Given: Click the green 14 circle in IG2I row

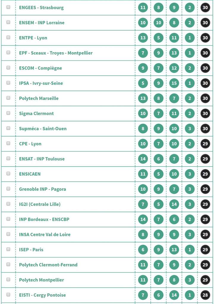Looking at the screenshot, I should (x=174, y=204).
